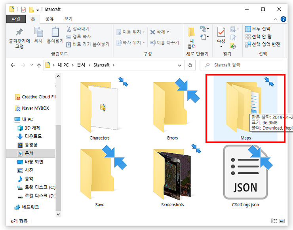The image size is (293, 230).
Task: Go up one folder level arrow
Action: click(39, 65)
